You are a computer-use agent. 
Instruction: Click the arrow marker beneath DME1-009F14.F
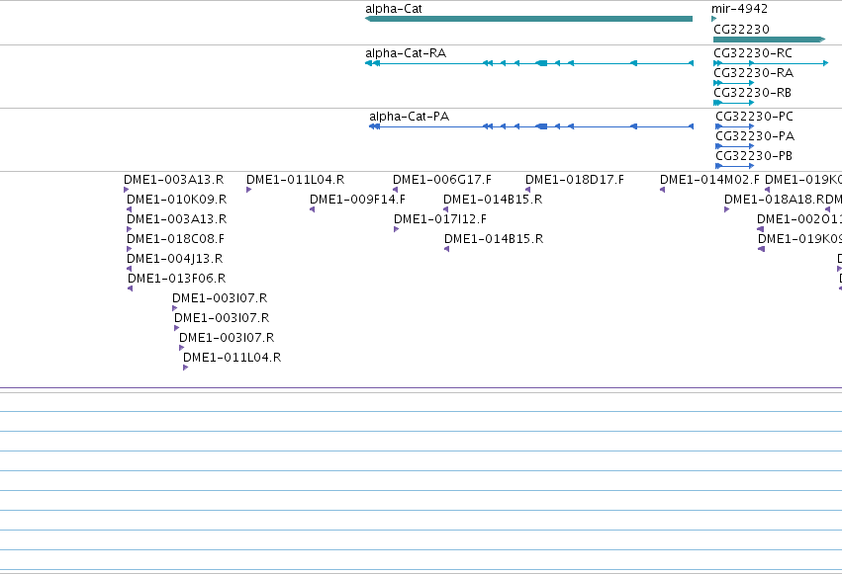(312, 209)
